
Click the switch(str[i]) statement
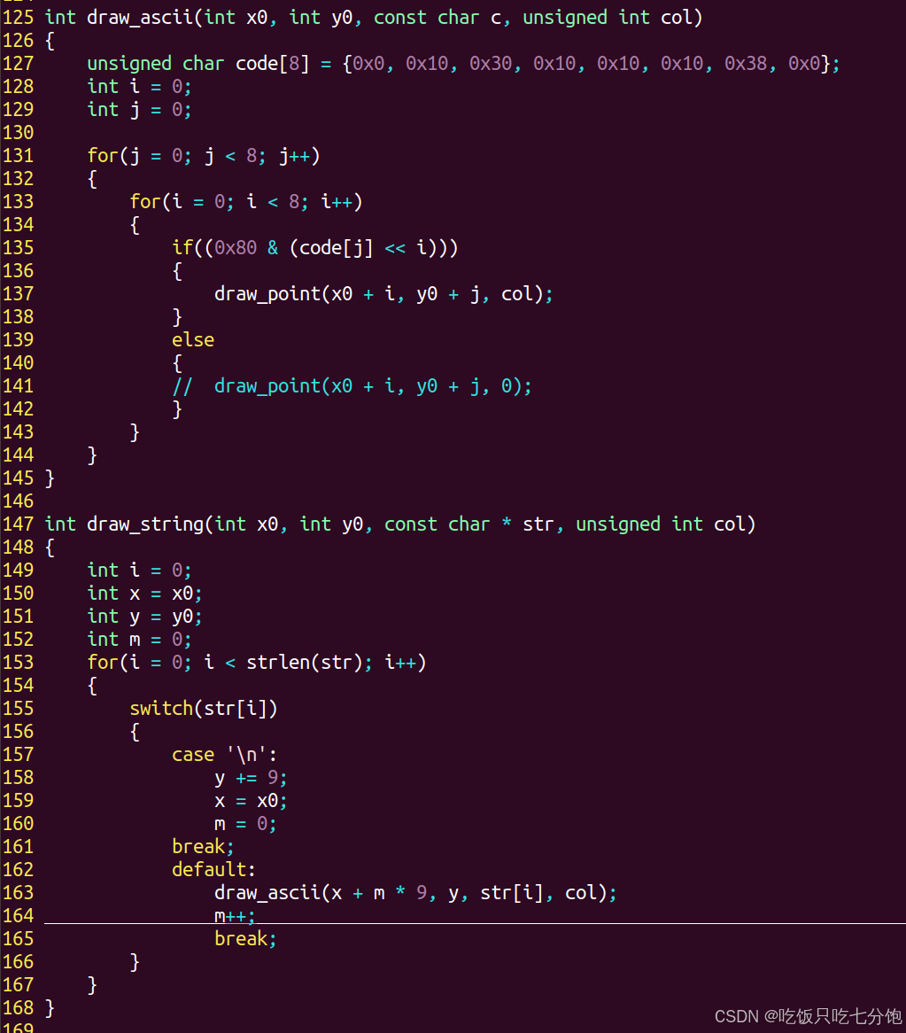[x=204, y=709]
